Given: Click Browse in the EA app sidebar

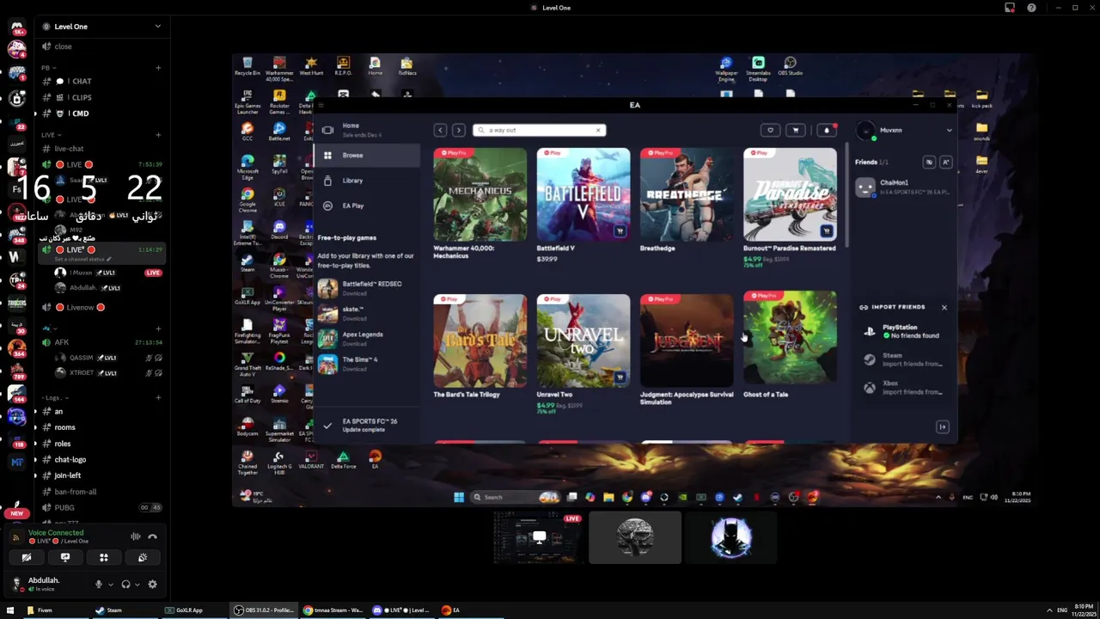Looking at the screenshot, I should click(367, 156).
